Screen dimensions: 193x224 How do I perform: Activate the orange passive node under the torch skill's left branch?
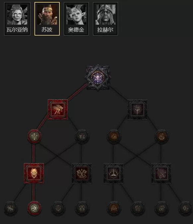pyautogui.click(x=114, y=137)
